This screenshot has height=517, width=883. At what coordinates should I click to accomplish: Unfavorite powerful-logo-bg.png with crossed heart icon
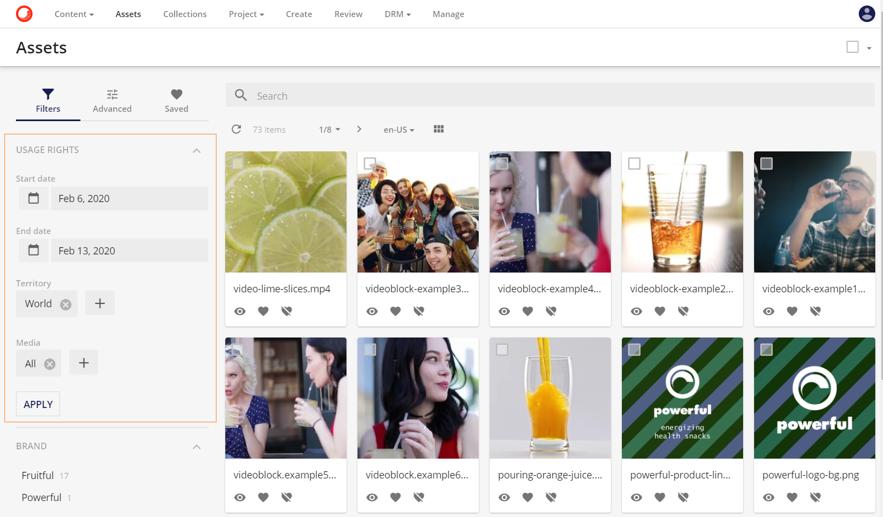tap(815, 498)
